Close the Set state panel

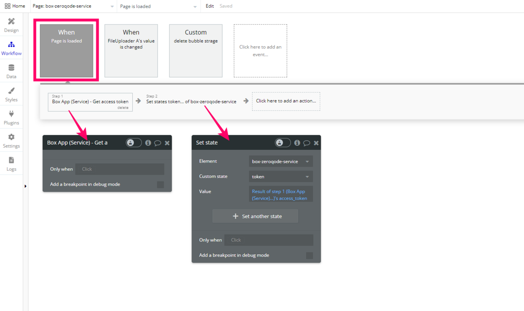(x=316, y=143)
